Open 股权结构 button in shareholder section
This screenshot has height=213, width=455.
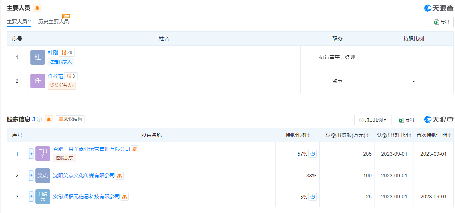click(x=70, y=119)
